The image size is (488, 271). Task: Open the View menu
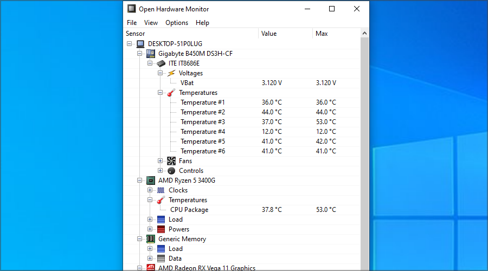(151, 23)
